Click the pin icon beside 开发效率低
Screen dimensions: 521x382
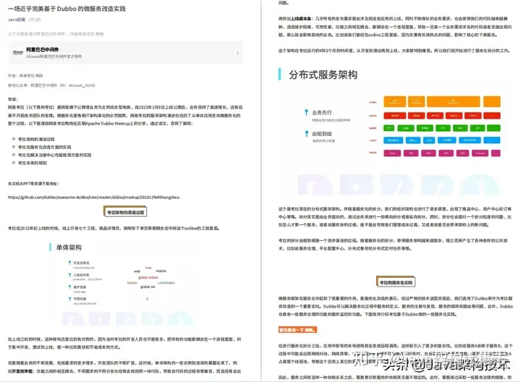[69, 263]
